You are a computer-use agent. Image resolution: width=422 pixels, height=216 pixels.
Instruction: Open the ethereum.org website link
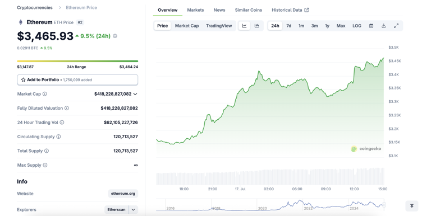pyautogui.click(x=123, y=194)
